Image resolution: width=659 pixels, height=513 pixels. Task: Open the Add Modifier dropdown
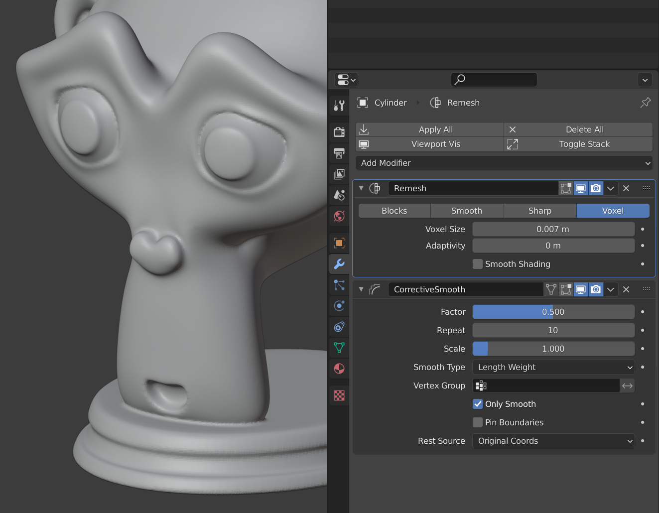504,163
